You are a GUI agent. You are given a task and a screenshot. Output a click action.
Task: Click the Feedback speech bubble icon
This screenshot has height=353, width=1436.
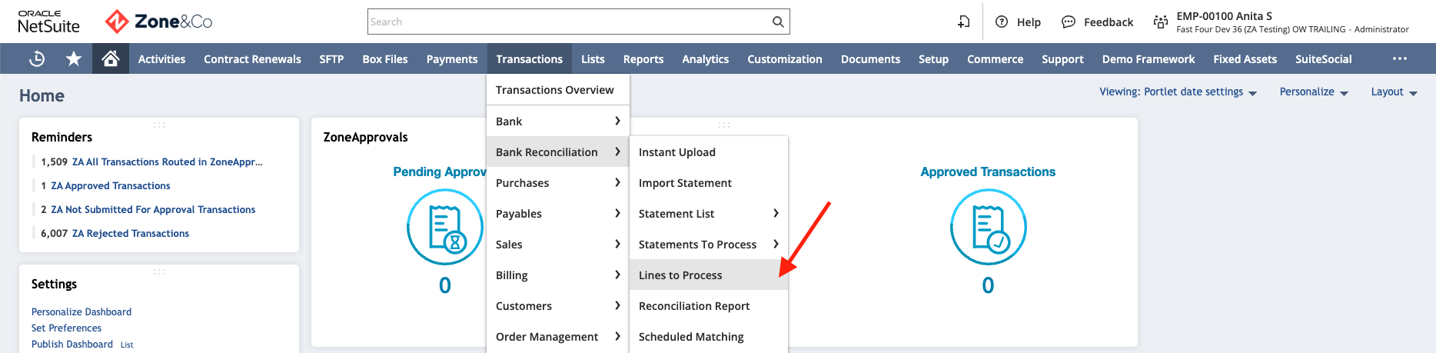pyautogui.click(x=1069, y=22)
